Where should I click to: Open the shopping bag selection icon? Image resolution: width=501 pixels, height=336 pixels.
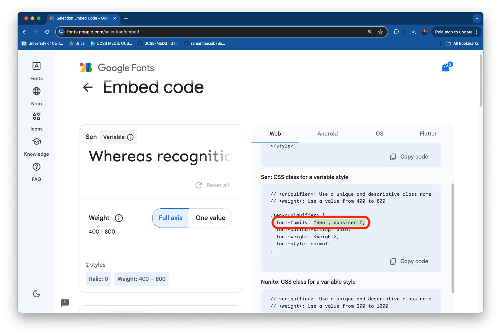click(446, 67)
